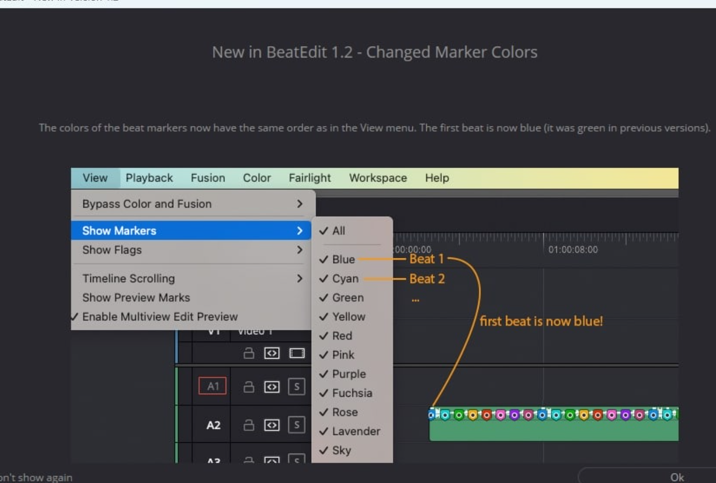Open the Fairlight menu in the menu bar
The image size is (716, 483).
coord(310,178)
